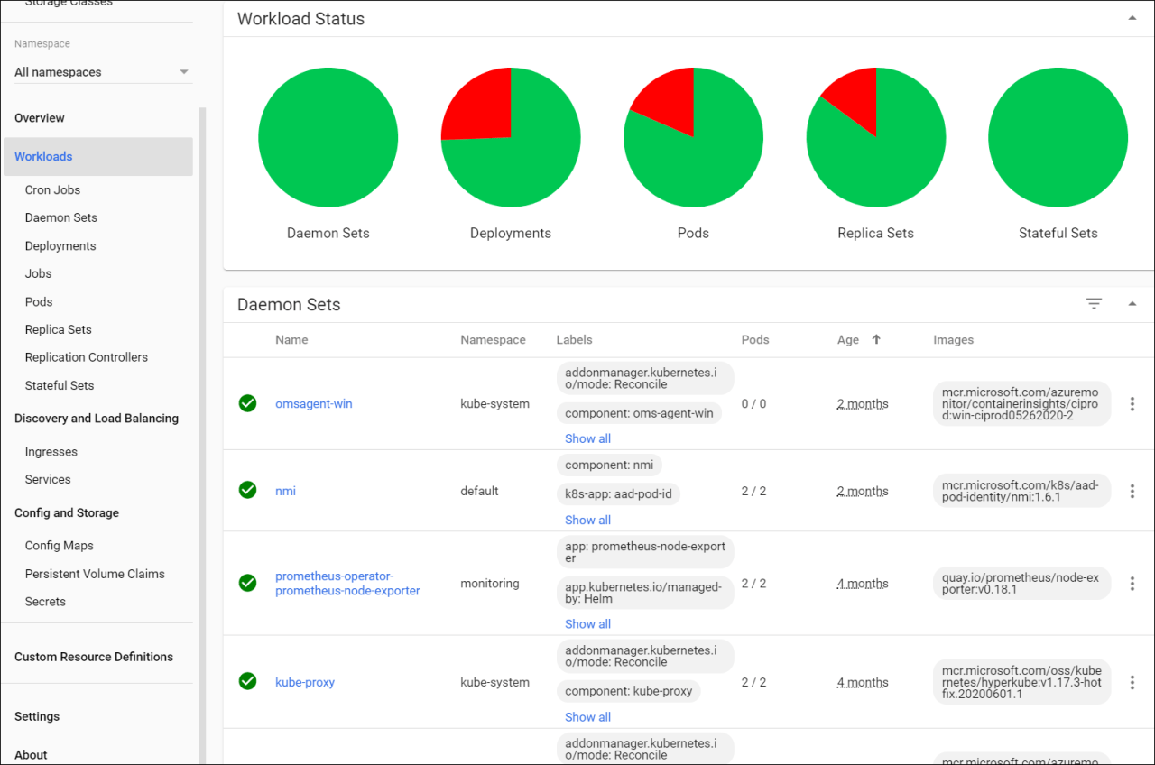Image resolution: width=1155 pixels, height=765 pixels.
Task: Show all labels for the nmi daemon set
Action: click(x=587, y=520)
